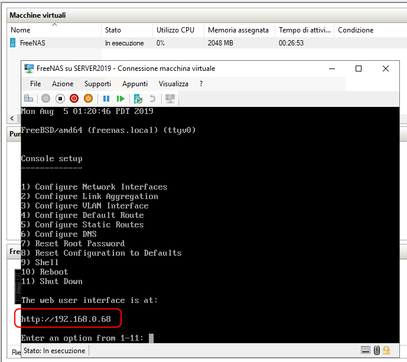Click the lock status icon
This screenshot has width=407, height=362.
[386, 350]
